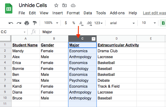
Task: Select the Track & Field cell
Action: [x=116, y=86]
